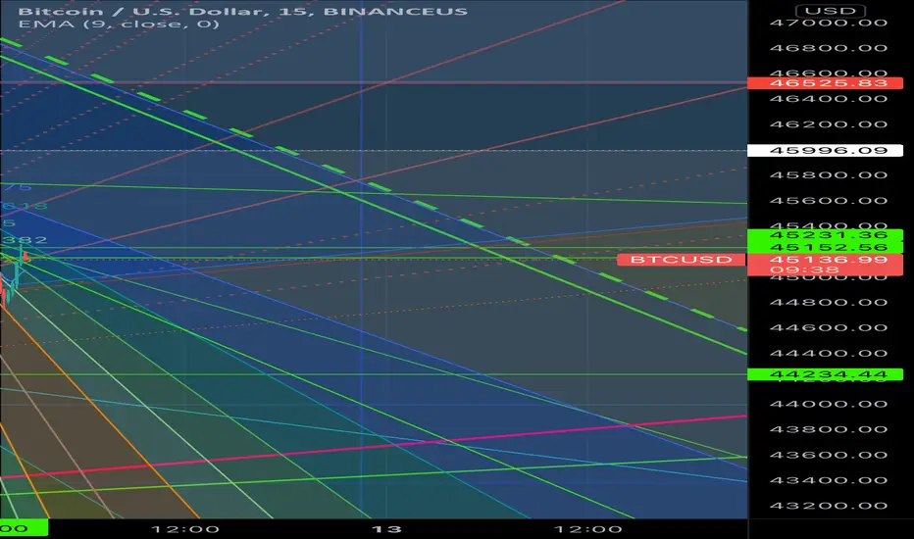Click the 44000.00 price axis value
This screenshot has height=539, width=914.
coord(829,404)
